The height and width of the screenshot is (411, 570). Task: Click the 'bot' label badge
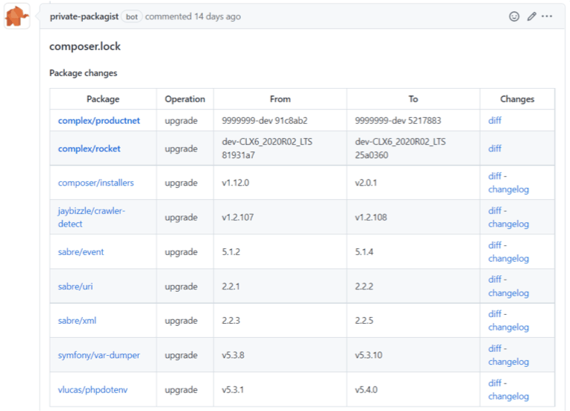click(131, 16)
